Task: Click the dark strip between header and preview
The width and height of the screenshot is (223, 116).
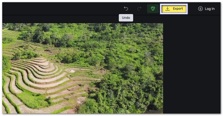Action: click(70, 19)
